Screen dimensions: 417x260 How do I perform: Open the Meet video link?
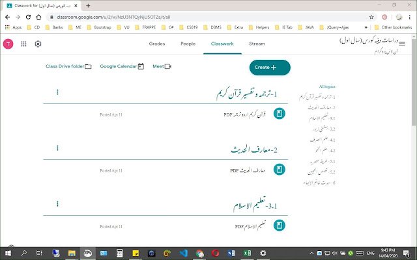[x=162, y=66]
